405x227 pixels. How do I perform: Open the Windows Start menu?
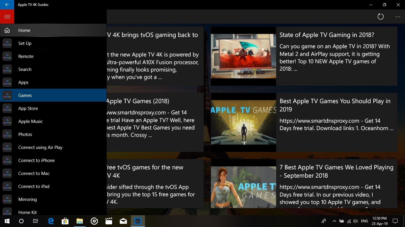coord(7,221)
